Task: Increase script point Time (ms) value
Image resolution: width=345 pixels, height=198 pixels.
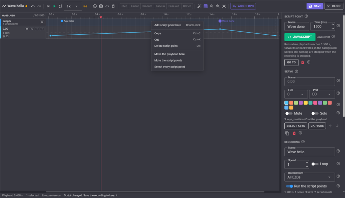Action: [333, 24]
